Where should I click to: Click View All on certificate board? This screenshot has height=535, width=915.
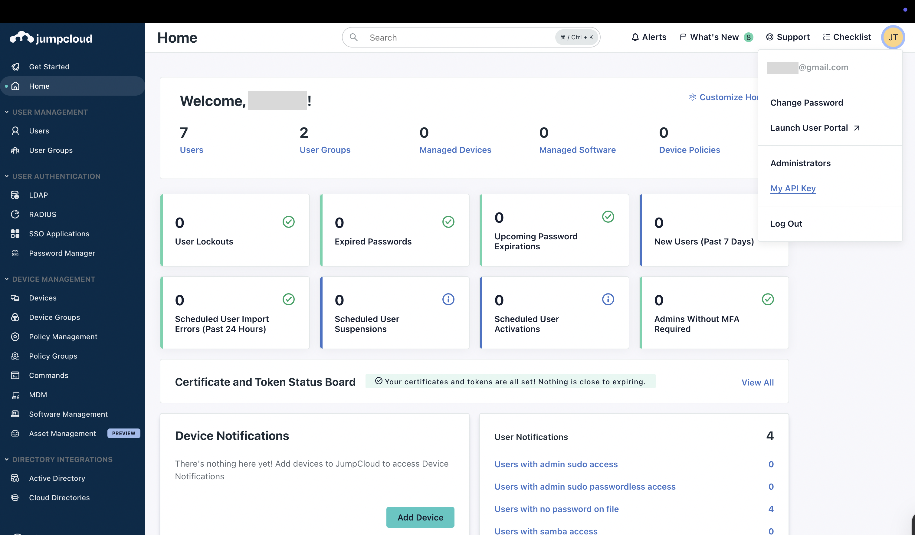(x=757, y=382)
